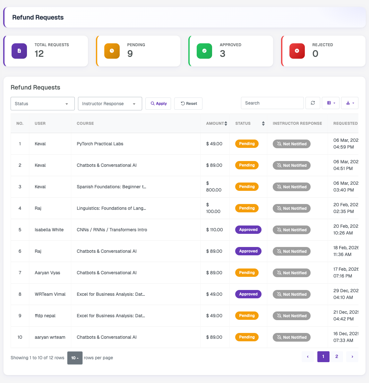Open the export download menu
This screenshot has width=369, height=383.
point(350,103)
